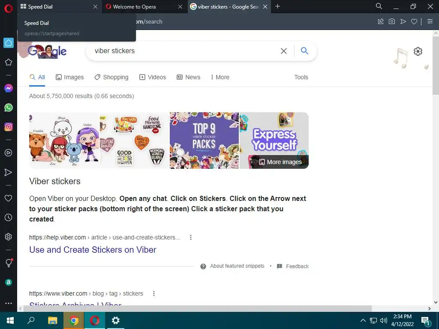
Task: Open the cartoon characters sticker image
Action: (x=64, y=141)
